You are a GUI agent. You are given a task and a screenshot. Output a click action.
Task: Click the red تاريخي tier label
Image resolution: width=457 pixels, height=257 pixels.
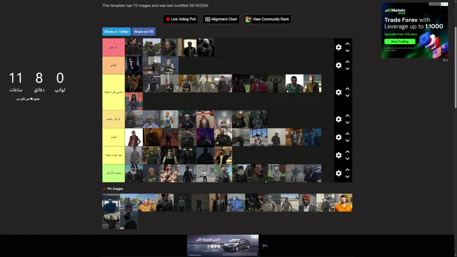[114, 47]
